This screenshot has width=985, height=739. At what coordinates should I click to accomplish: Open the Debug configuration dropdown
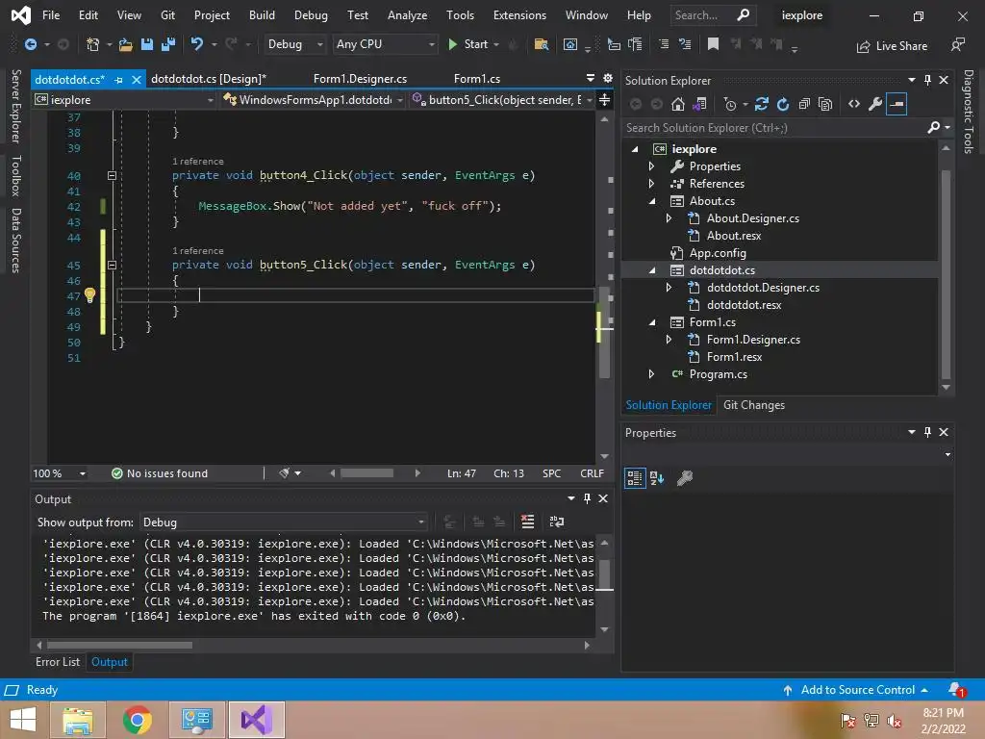click(x=294, y=44)
